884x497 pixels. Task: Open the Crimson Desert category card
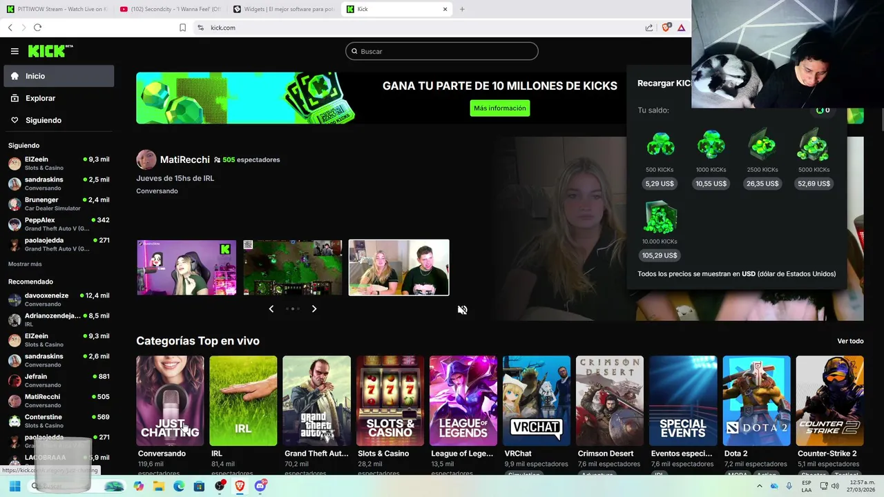tap(610, 400)
